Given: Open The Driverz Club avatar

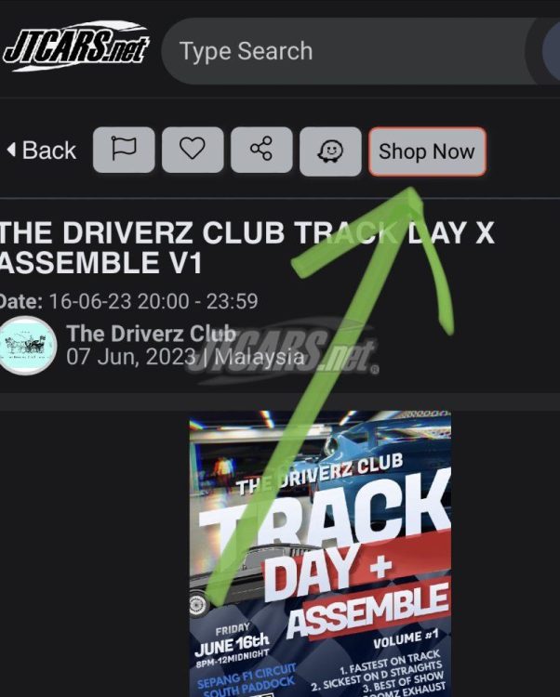Looking at the screenshot, I should coord(28,346).
